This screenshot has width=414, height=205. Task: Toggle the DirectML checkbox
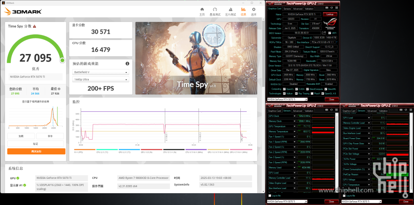(x=326, y=89)
